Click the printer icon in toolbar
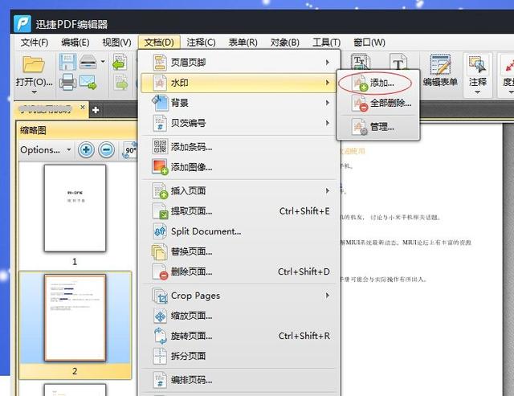The height and width of the screenshot is (396, 514). pyautogui.click(x=67, y=82)
